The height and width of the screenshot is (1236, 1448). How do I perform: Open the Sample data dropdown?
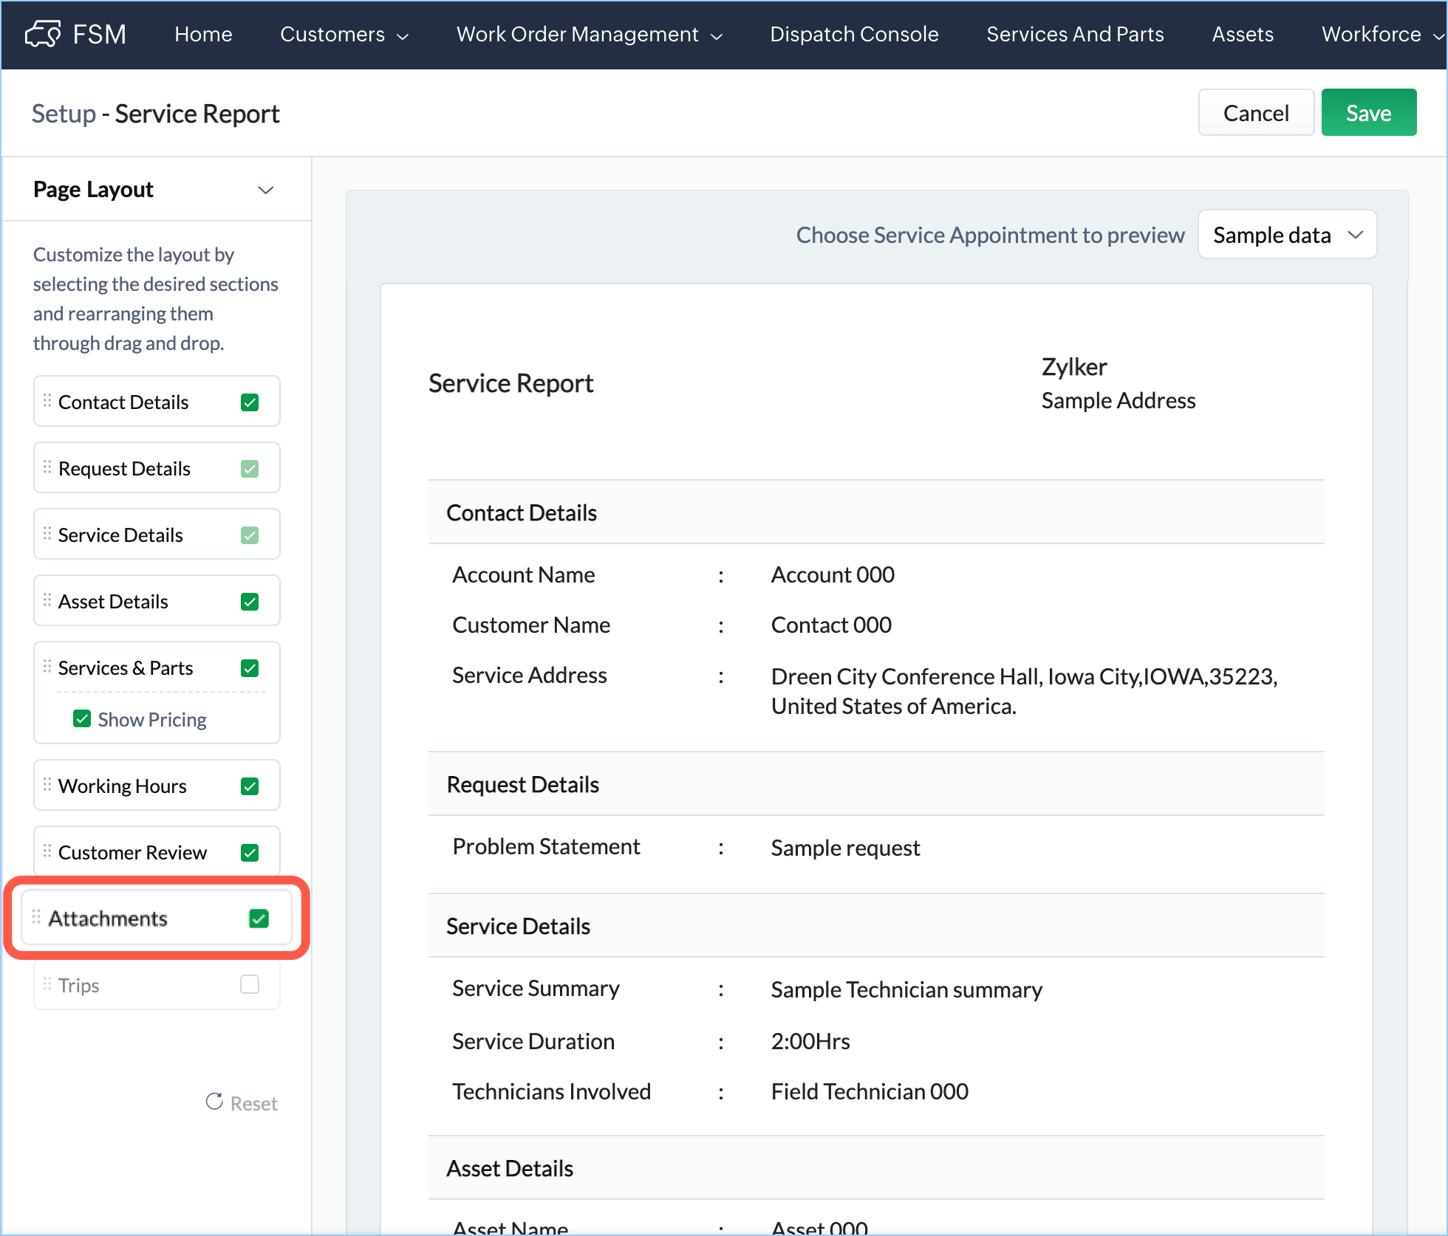1287,235
